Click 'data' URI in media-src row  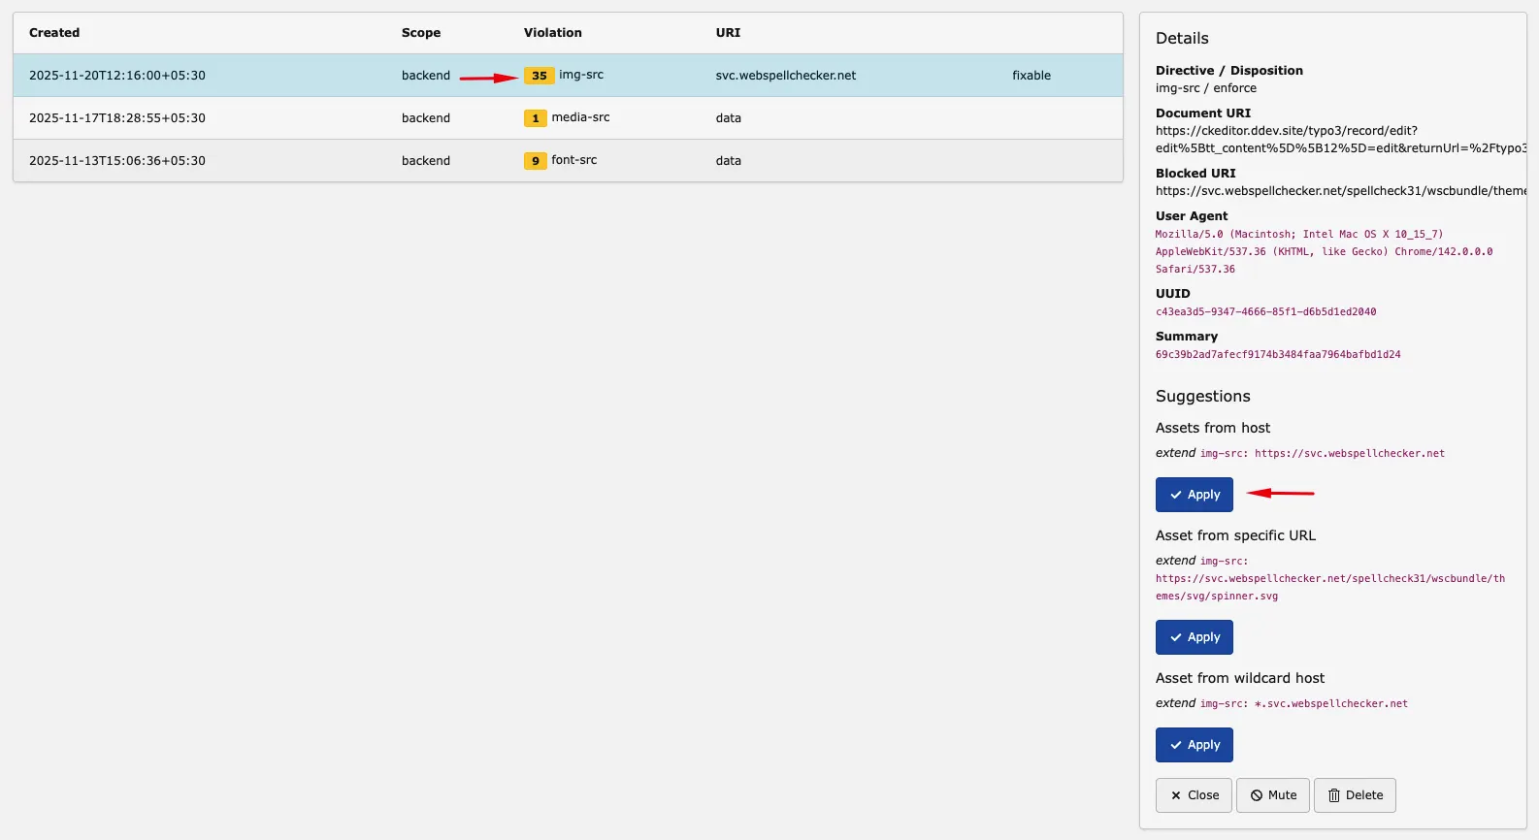coord(729,118)
